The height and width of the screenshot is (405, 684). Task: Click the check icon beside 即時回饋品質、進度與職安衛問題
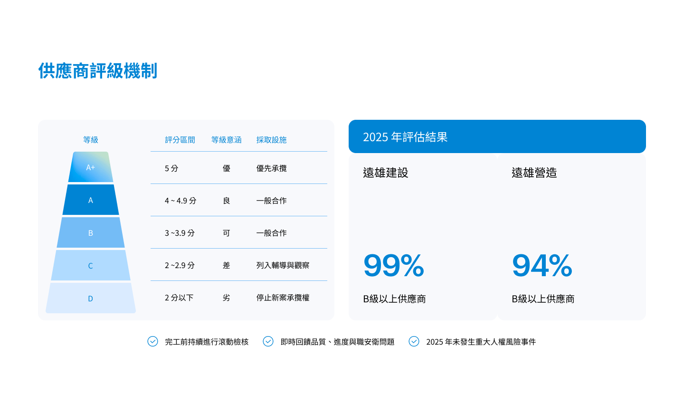[x=268, y=341]
